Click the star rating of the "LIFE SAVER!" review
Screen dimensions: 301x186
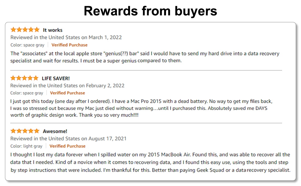(25, 78)
